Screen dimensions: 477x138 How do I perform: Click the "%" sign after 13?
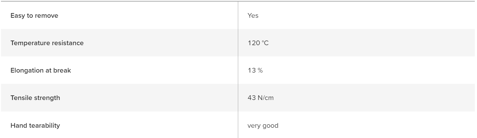pyautogui.click(x=260, y=70)
